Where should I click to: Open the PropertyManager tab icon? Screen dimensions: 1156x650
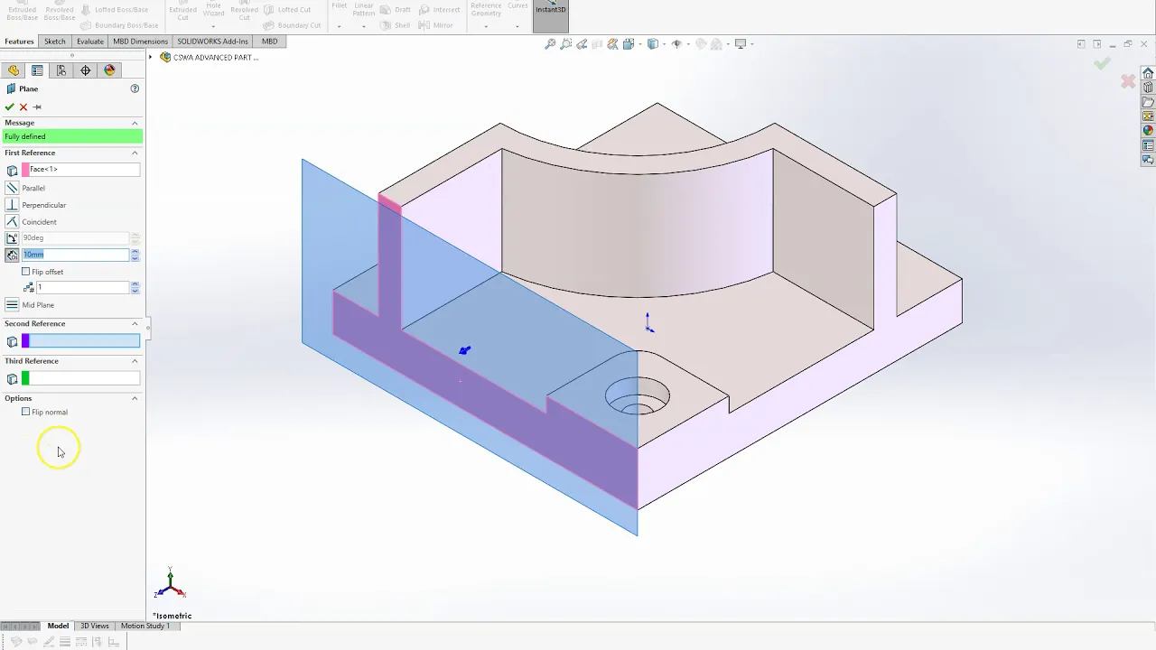point(37,70)
